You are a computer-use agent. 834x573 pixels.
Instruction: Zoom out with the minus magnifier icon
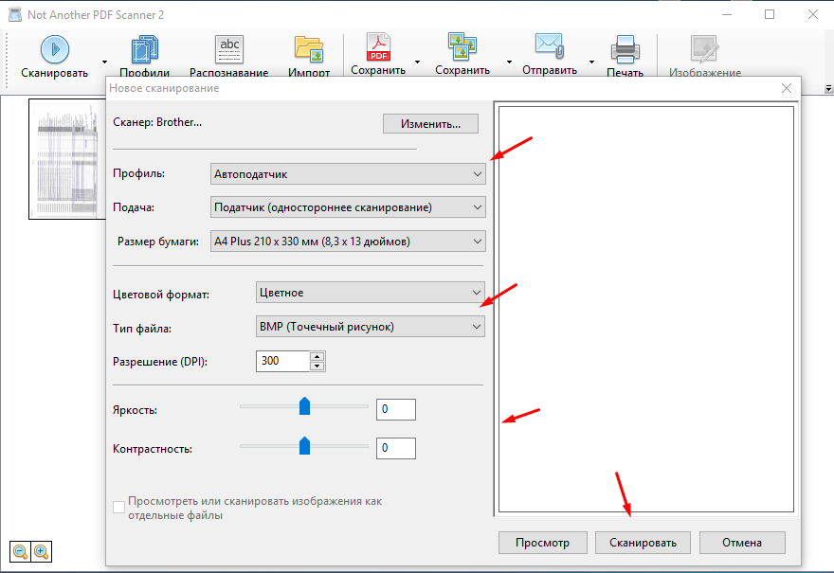[x=20, y=552]
